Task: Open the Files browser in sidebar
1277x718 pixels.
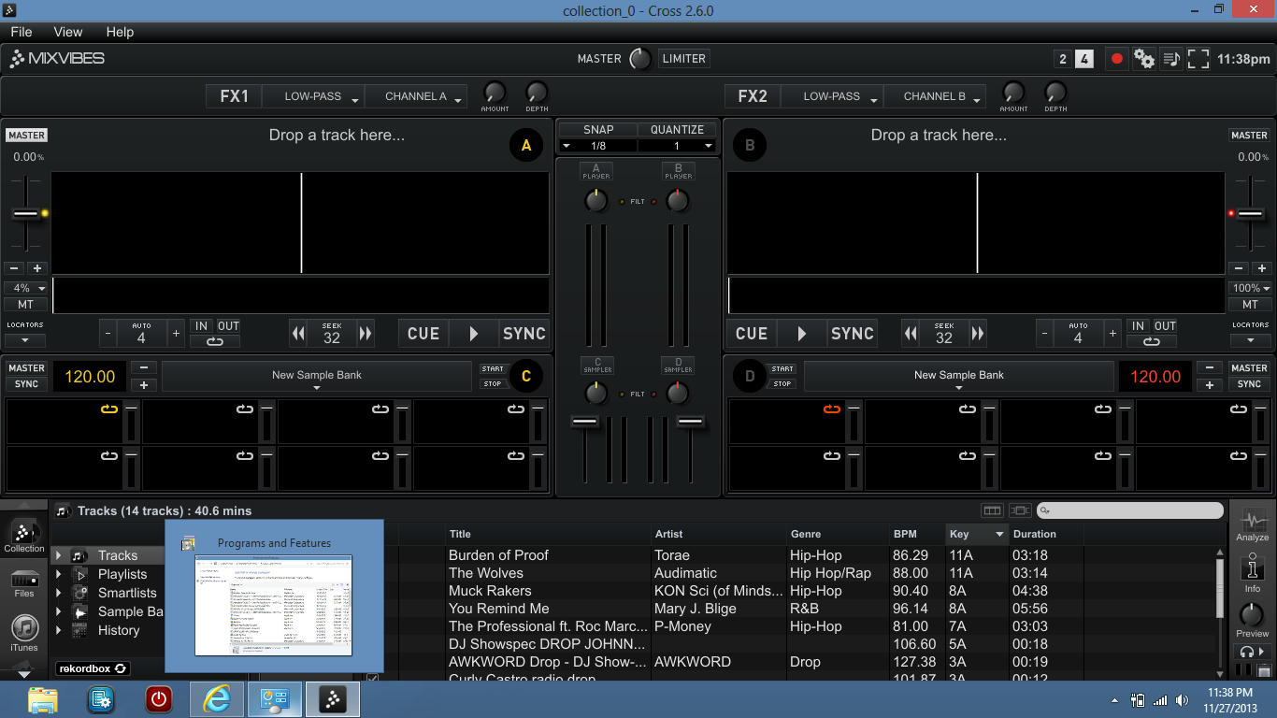Action: (24, 582)
